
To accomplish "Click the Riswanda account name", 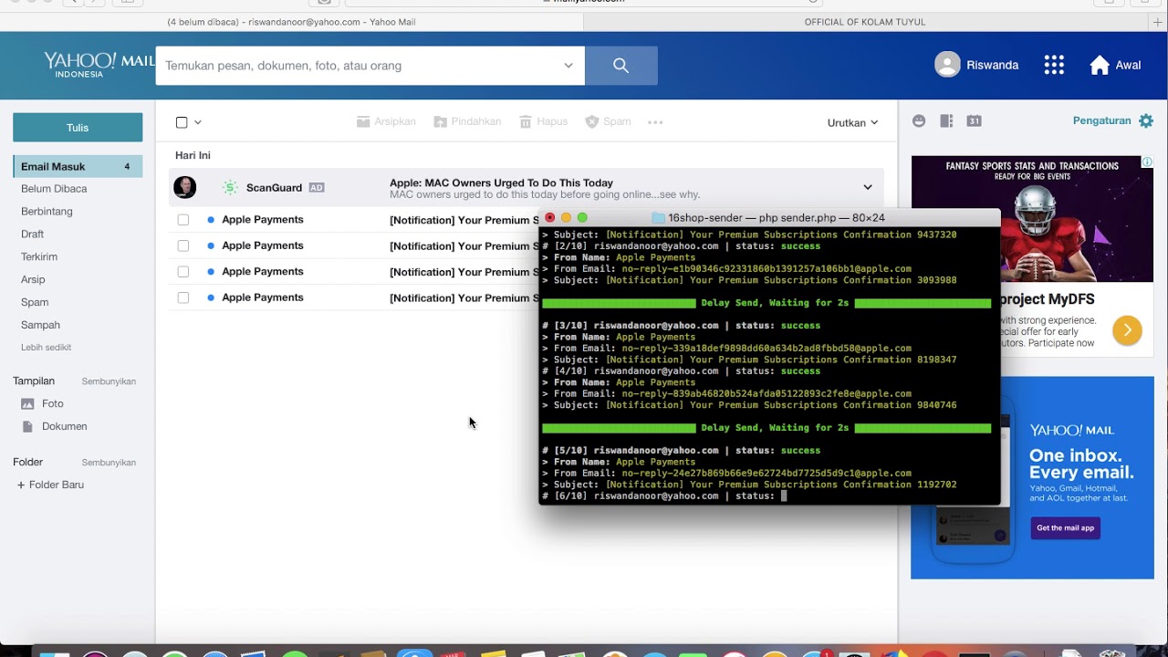I will (x=993, y=65).
